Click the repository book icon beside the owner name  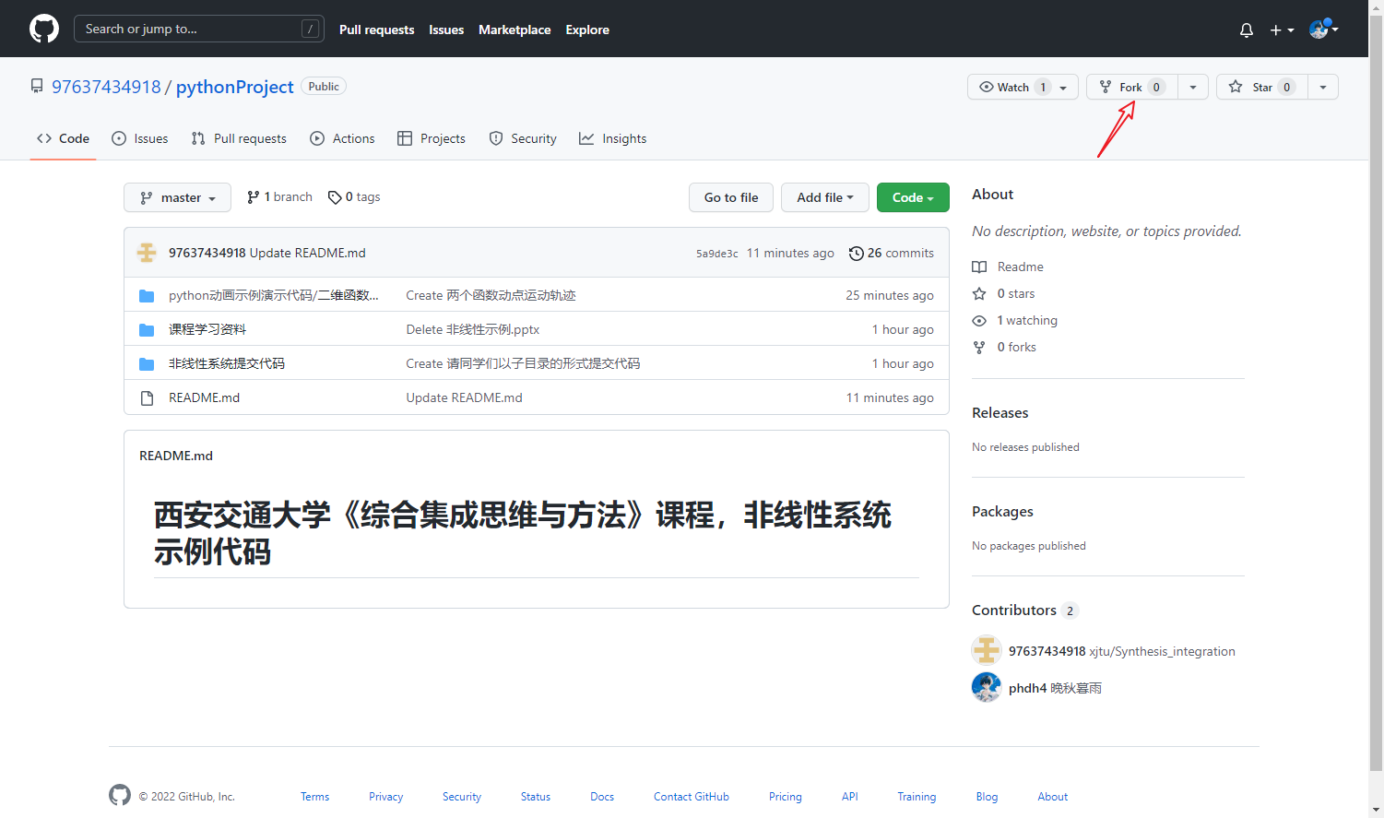click(x=37, y=86)
